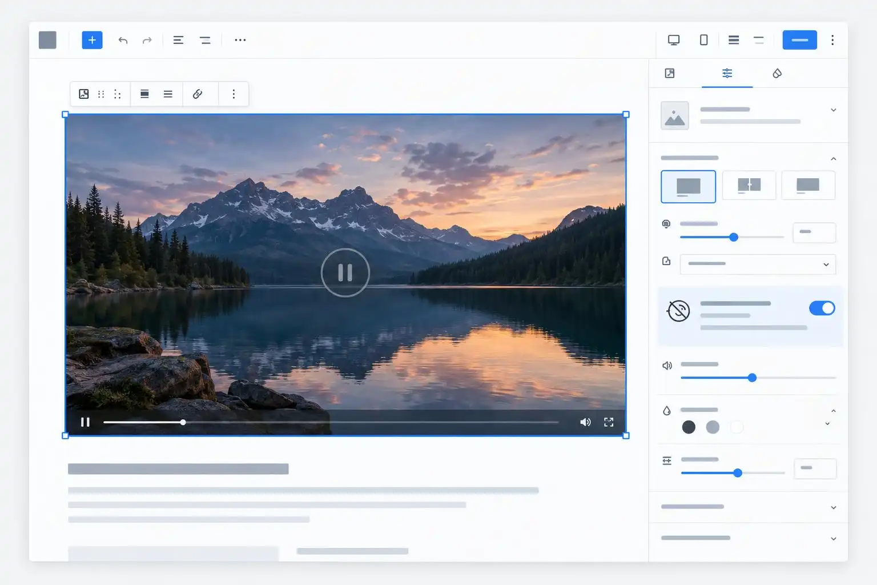Turn off the blue toggle switch
This screenshot has height=585, width=877.
822,308
